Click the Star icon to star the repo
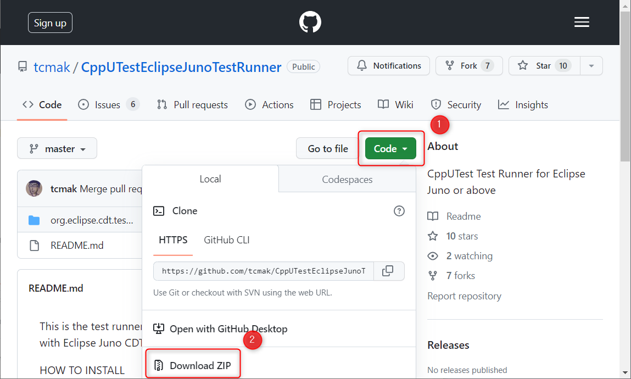The image size is (631, 379). pos(522,65)
